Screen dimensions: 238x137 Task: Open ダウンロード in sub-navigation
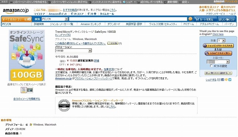[x=114, y=24]
